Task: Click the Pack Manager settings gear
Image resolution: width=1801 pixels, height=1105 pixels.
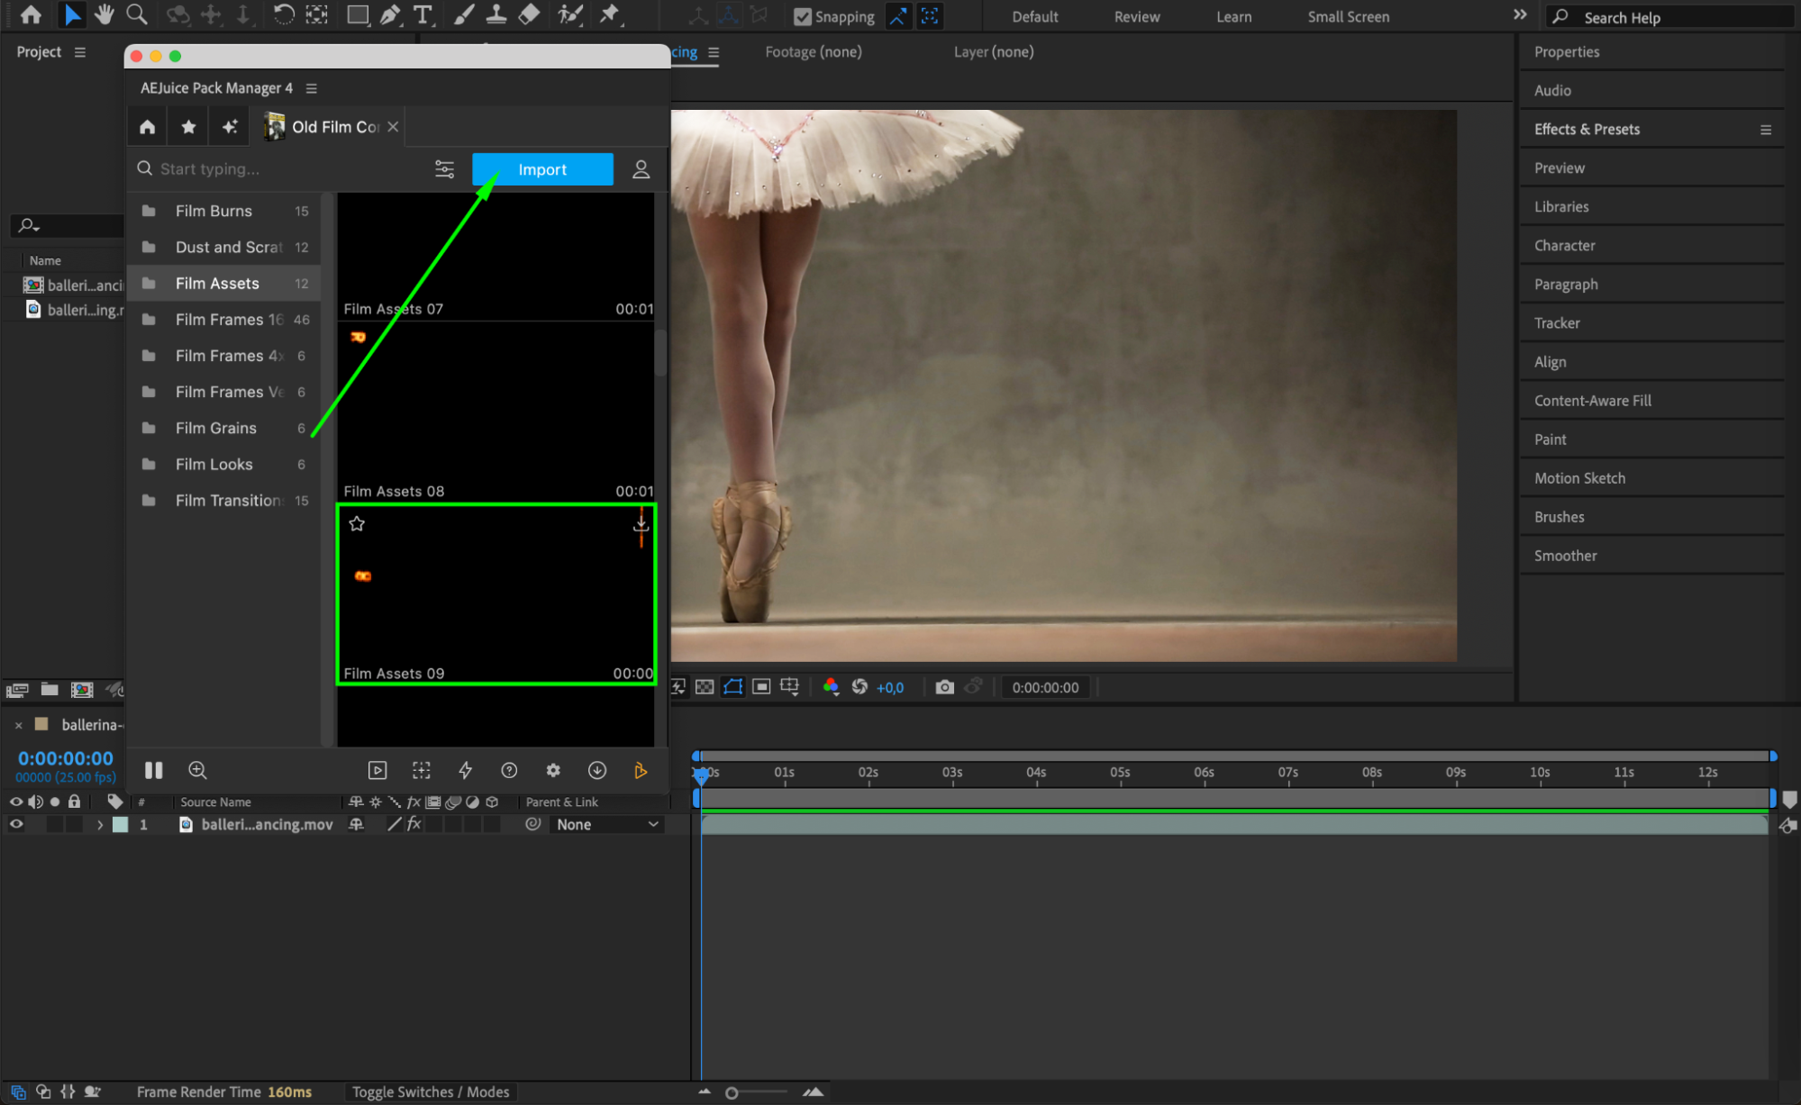Action: tap(552, 770)
